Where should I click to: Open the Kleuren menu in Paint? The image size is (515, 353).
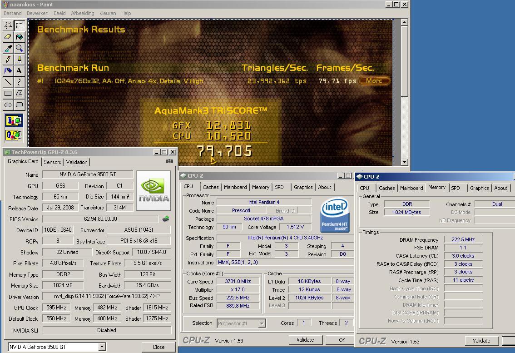tap(107, 13)
